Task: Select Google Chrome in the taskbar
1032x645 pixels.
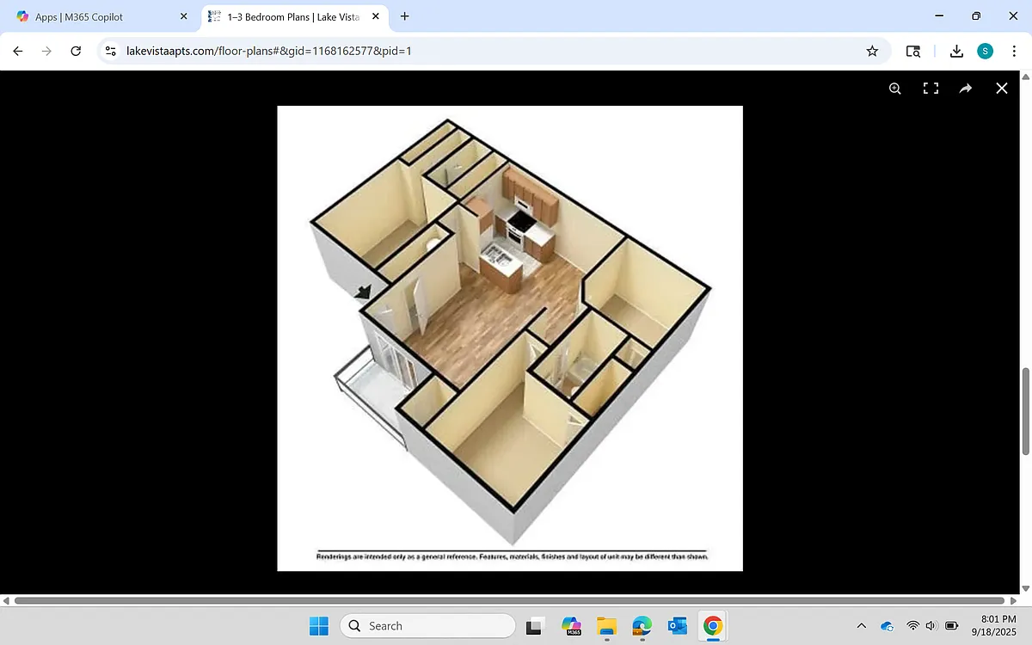Action: pos(713,625)
